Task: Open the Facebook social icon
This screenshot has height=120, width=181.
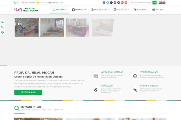Action: [104, 2]
